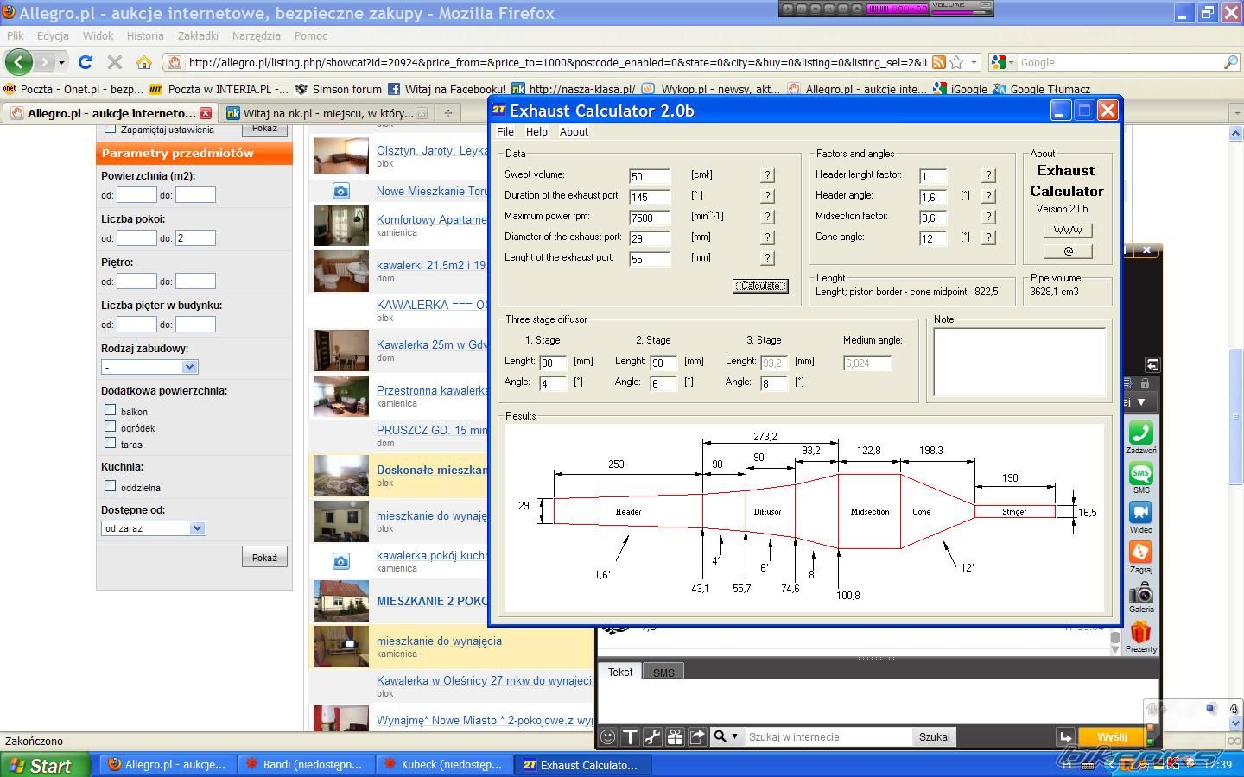Viewport: 1244px width, 777px height.
Task: Open help for Length of the exhaust port
Action: click(x=767, y=258)
